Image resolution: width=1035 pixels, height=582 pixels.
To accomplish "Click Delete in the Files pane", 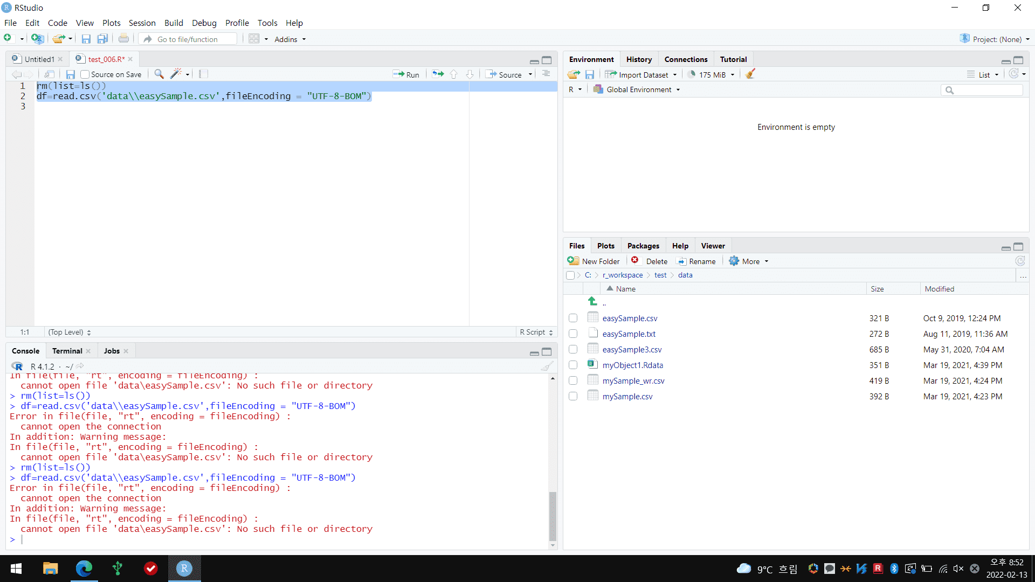I will [650, 261].
